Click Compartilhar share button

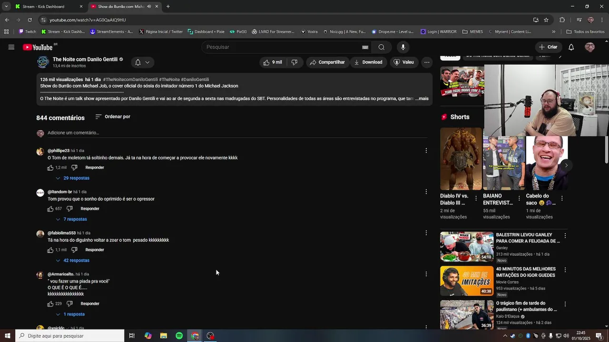click(x=327, y=62)
